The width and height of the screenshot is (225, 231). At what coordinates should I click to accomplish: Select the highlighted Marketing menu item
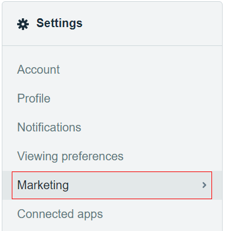(x=112, y=185)
